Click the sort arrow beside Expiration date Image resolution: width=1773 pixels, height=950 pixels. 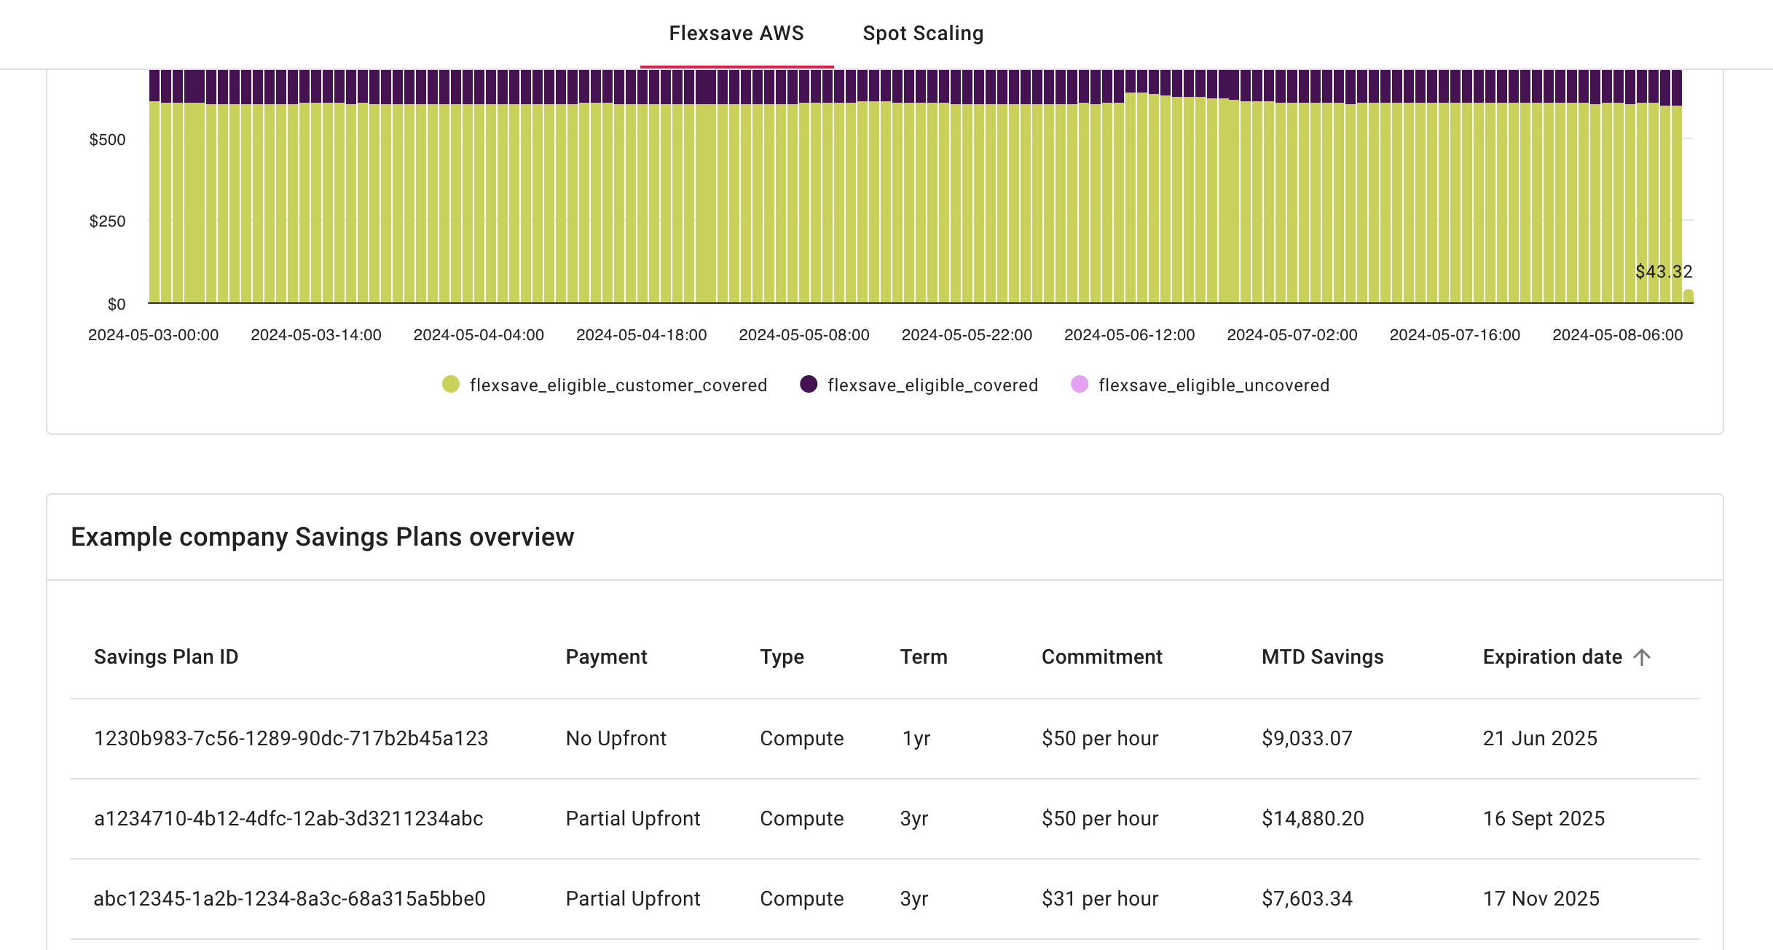point(1642,656)
